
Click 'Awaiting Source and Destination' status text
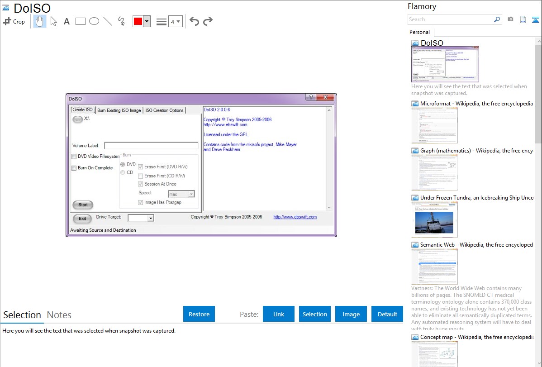103,230
